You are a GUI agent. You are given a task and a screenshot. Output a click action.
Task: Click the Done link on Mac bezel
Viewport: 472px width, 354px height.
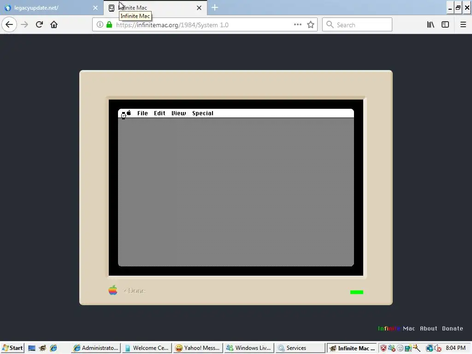click(135, 291)
